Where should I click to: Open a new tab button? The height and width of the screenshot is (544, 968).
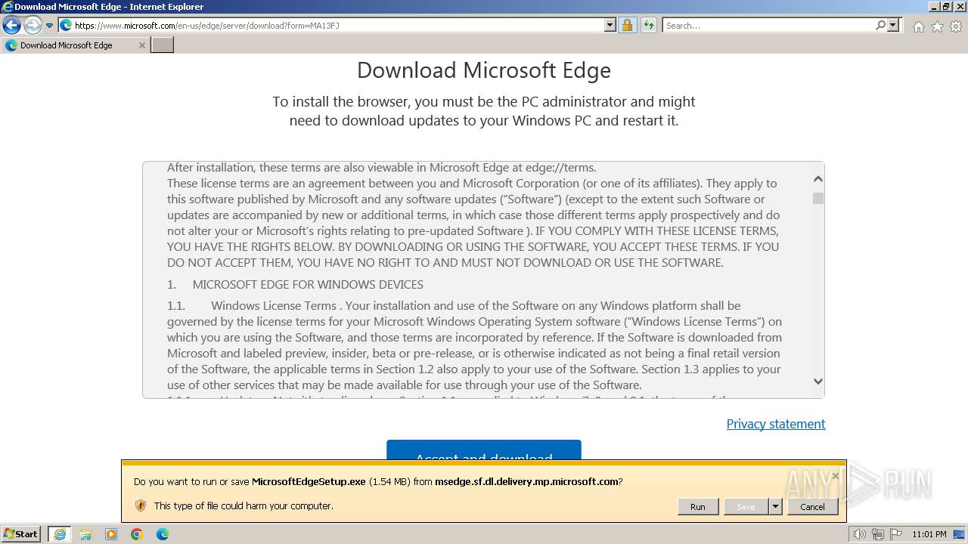tap(163, 45)
